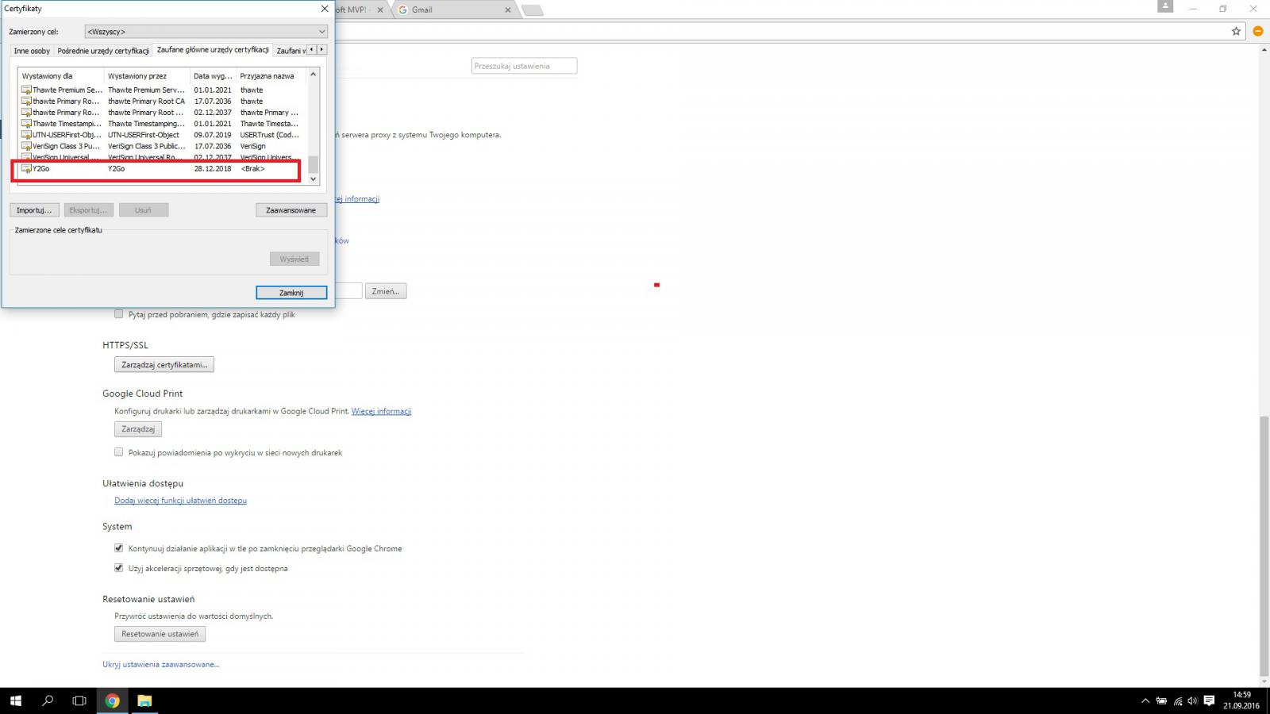1270x714 pixels.
Task: Sort by Data wyg... column header
Action: click(213, 76)
